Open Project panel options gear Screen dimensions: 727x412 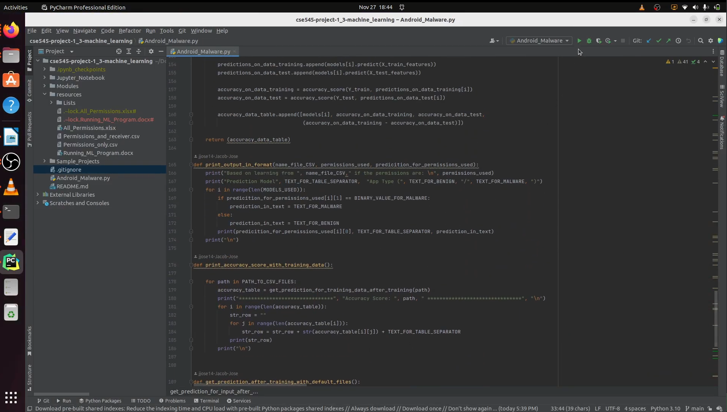(x=151, y=51)
